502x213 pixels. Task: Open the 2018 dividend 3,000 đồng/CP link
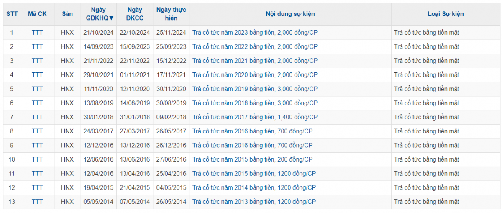pyautogui.click(x=255, y=103)
